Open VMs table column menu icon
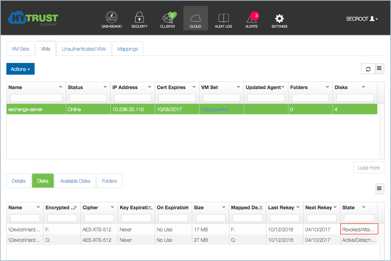Image resolution: width=391 pixels, height=261 pixels. [x=379, y=68]
